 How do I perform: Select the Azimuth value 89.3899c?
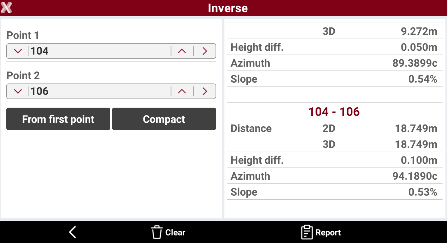pyautogui.click(x=415, y=63)
